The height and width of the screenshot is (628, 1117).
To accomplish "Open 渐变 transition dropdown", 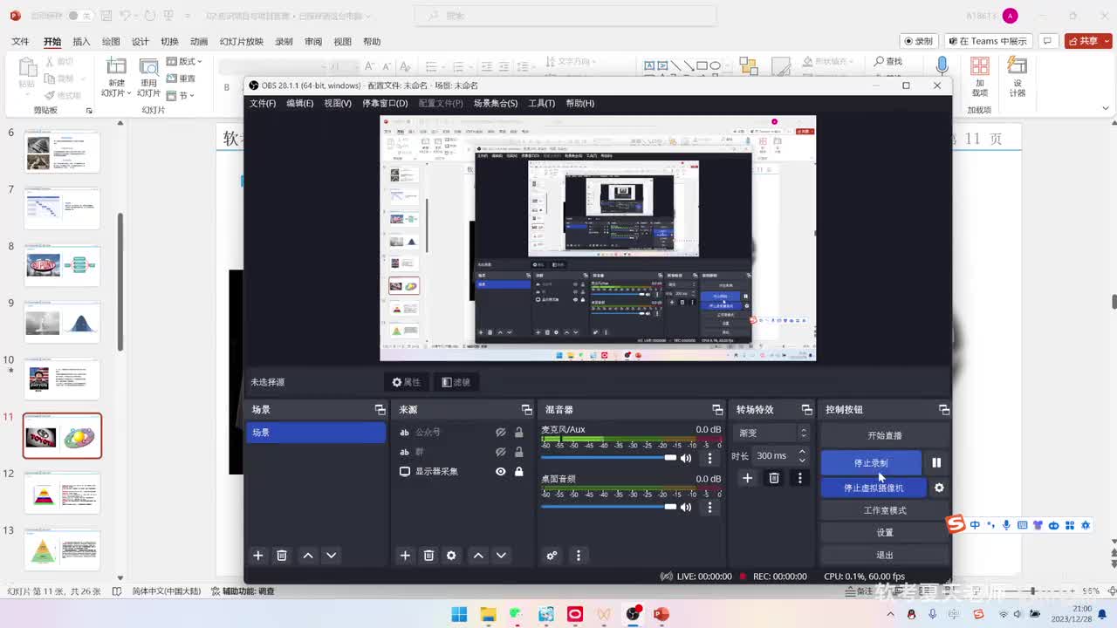I will (773, 433).
